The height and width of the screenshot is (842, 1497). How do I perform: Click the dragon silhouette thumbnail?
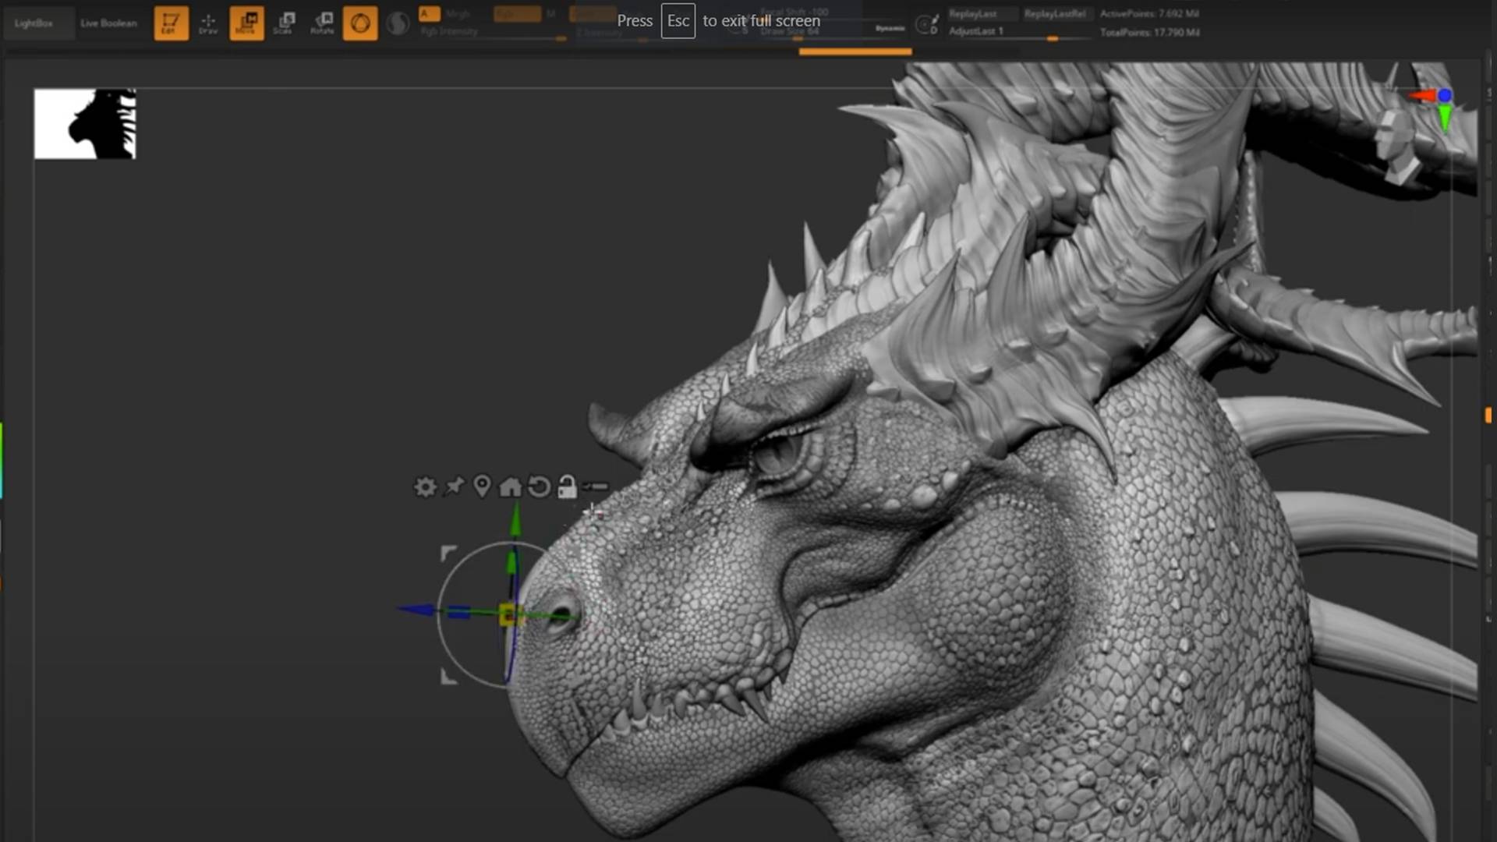85,123
